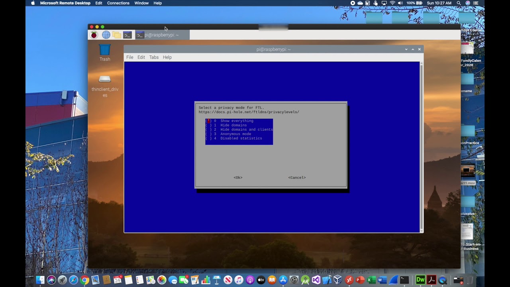The width and height of the screenshot is (510, 287).
Task: Open Dreamweaver from the Dock
Action: [420, 280]
